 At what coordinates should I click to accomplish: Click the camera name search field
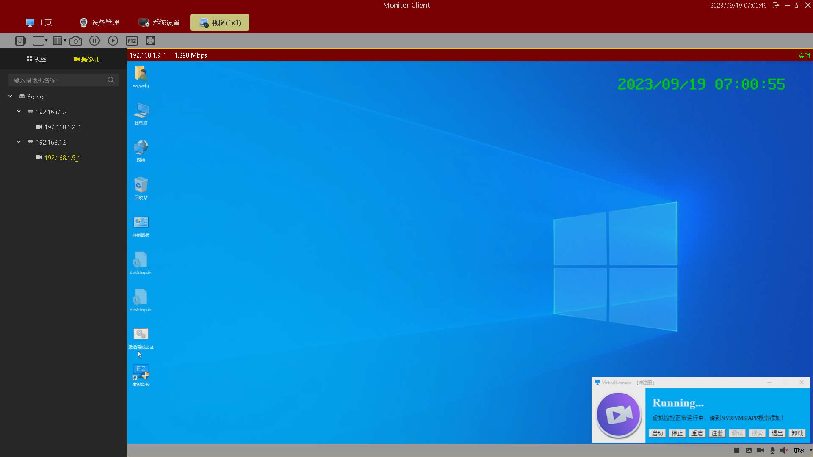tap(59, 80)
